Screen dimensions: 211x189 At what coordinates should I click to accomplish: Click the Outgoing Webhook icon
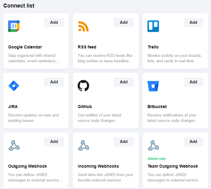14,145
